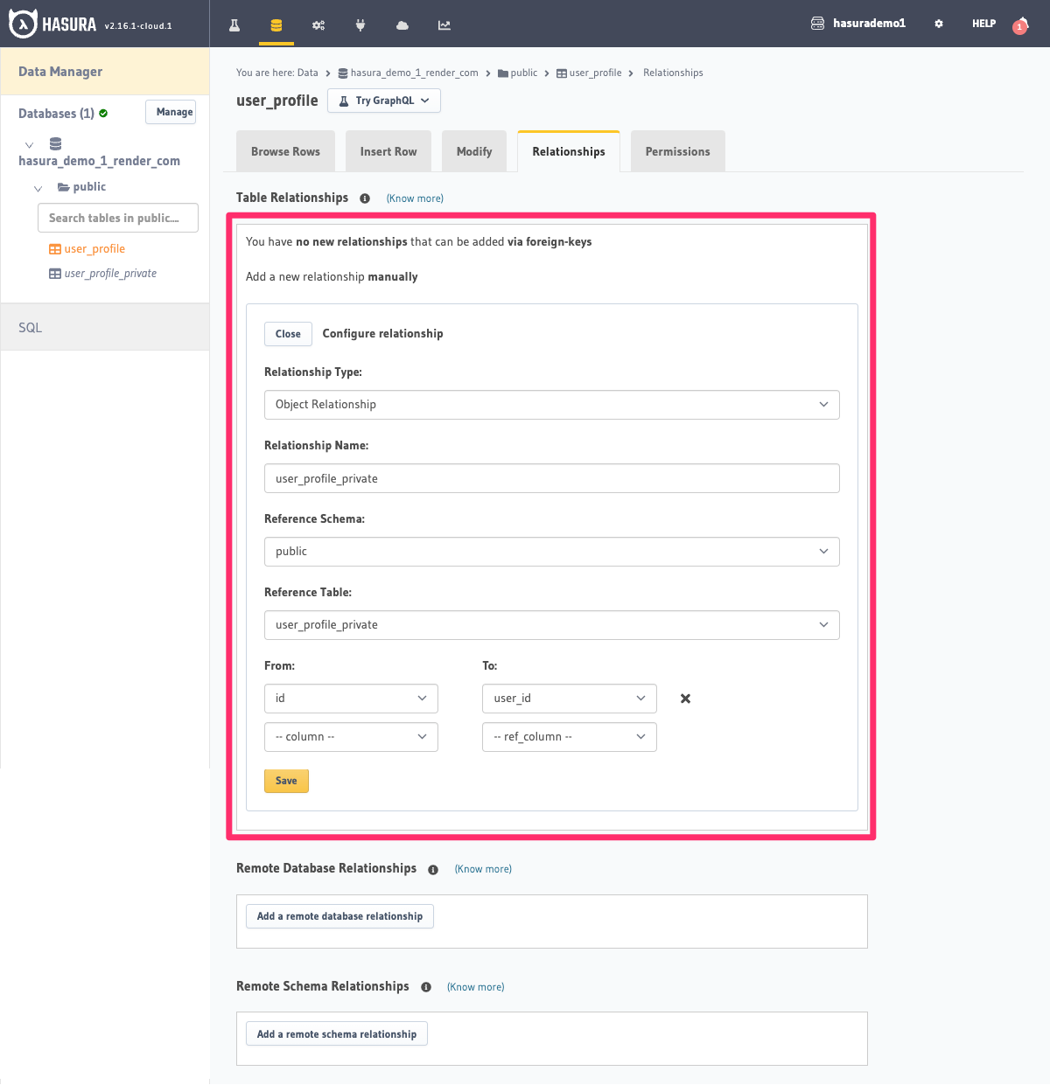
Task: Open the Reference Table dropdown
Action: (x=551, y=624)
